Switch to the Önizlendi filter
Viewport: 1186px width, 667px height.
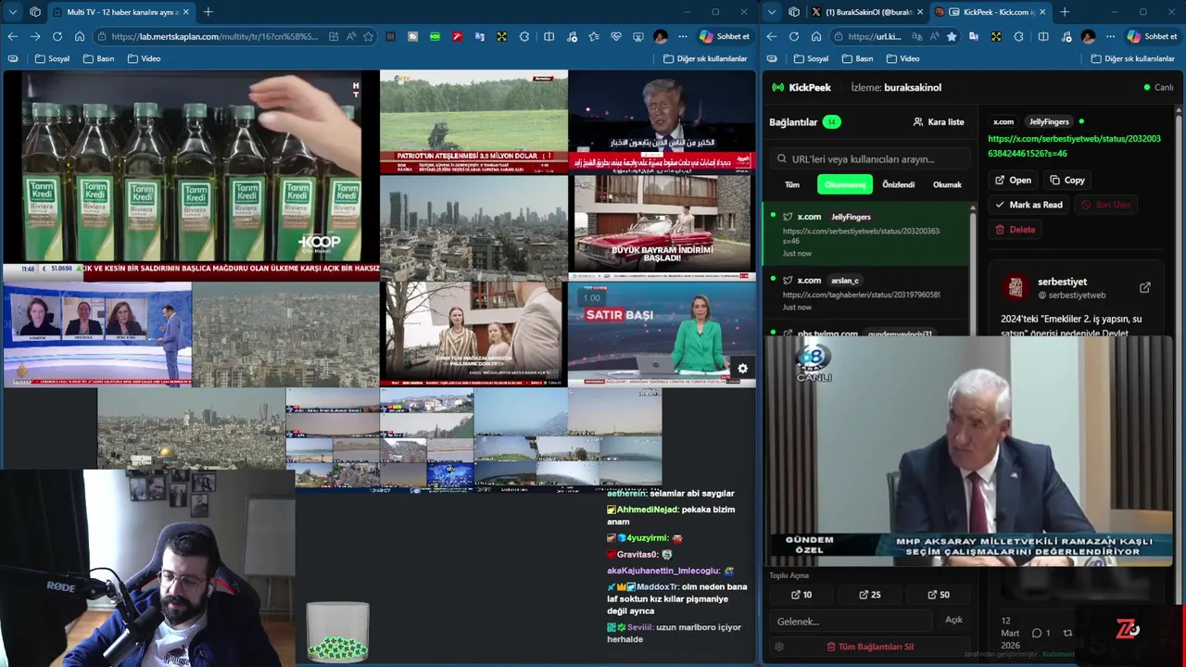(x=898, y=184)
